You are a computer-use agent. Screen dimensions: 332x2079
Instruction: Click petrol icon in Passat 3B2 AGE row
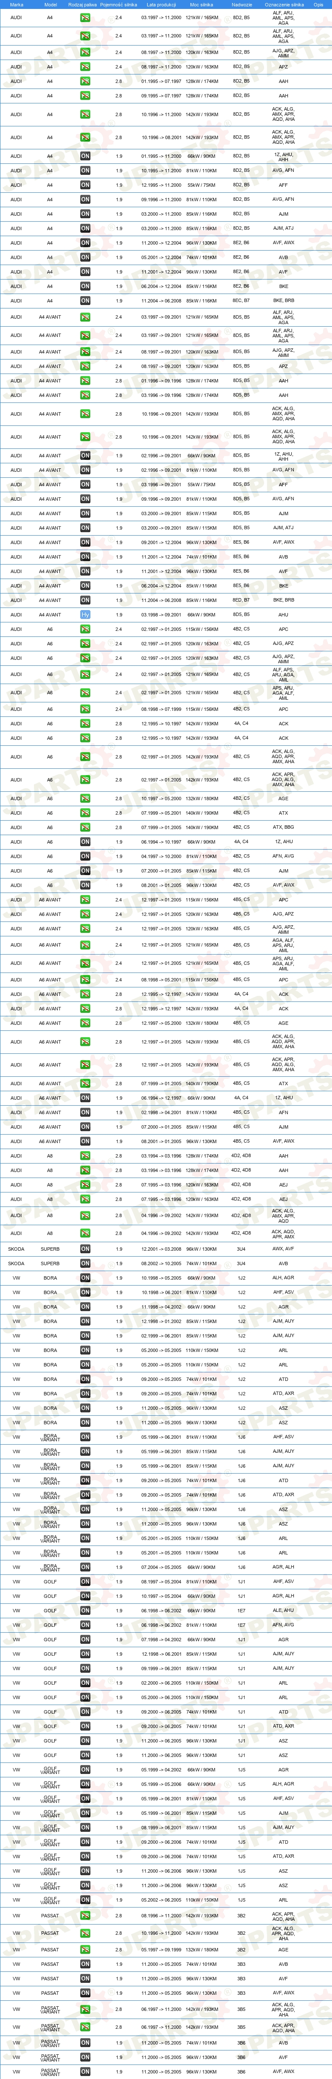click(x=85, y=1950)
